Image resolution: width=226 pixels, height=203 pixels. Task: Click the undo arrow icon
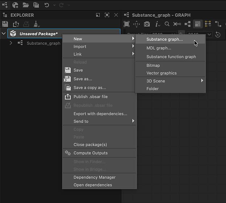[46, 5]
